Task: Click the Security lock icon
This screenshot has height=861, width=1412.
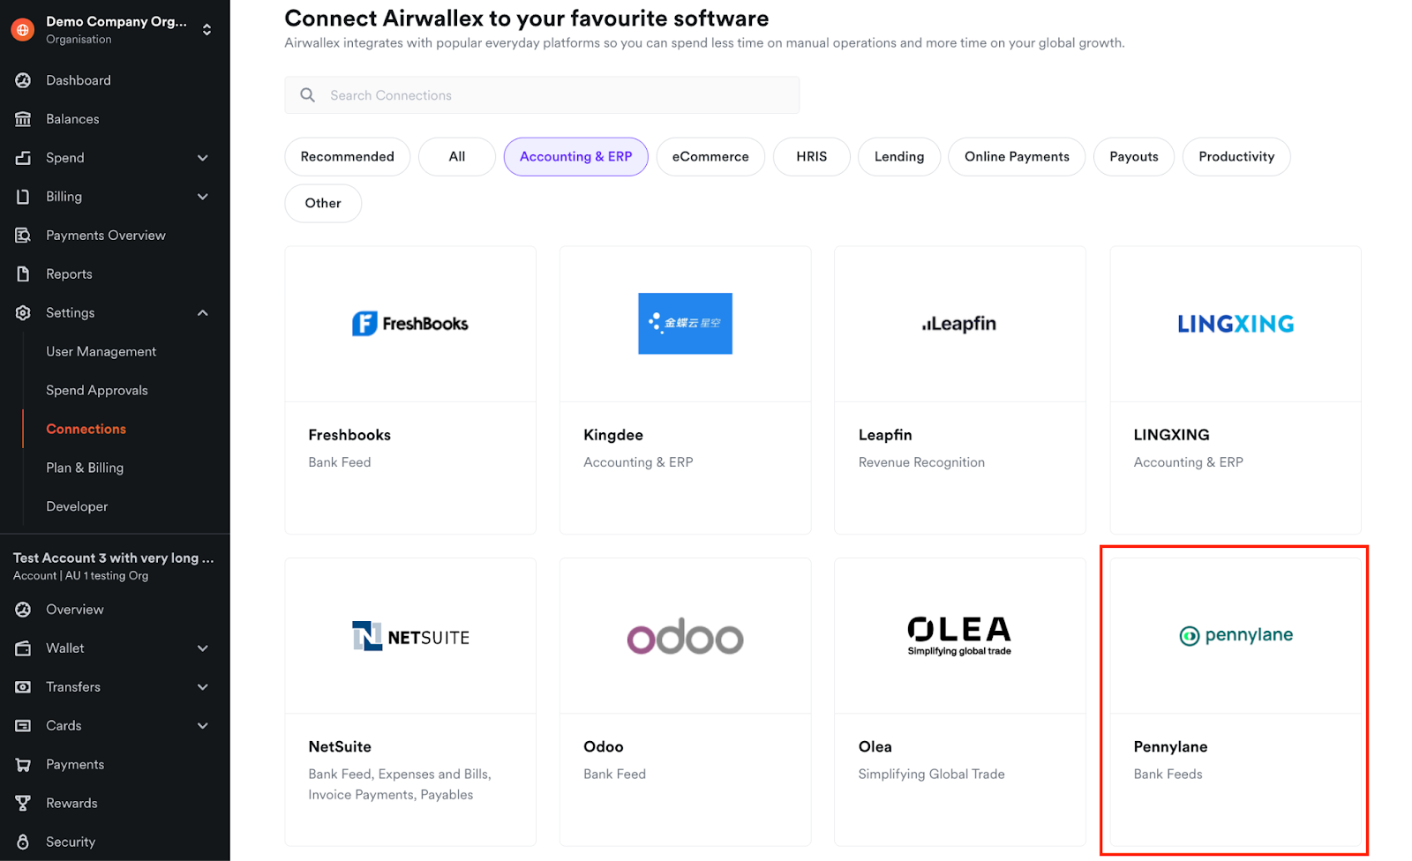Action: [23, 842]
